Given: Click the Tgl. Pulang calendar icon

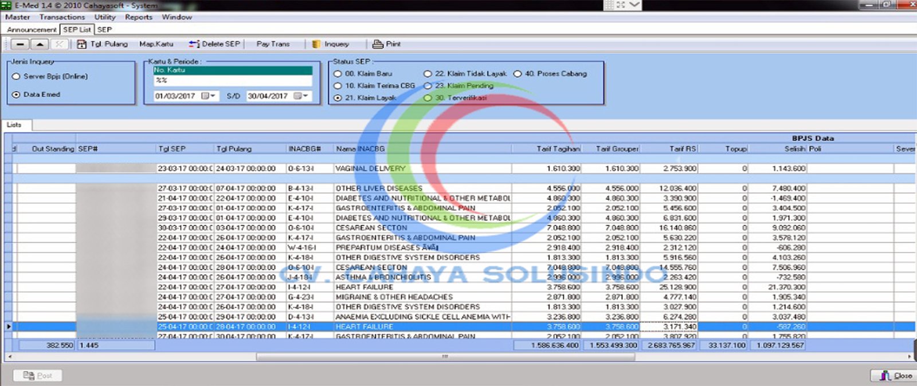Looking at the screenshot, I should pos(82,44).
